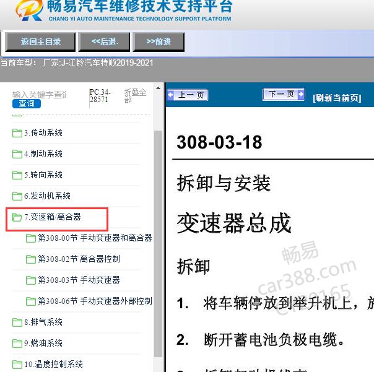
Task: Click 折叠全部 to collapse all
Action: point(135,95)
